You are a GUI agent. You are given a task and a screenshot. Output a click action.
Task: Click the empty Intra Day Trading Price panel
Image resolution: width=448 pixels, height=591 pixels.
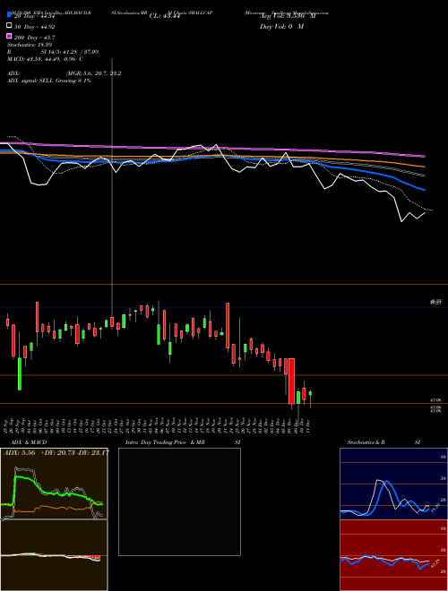coord(179,501)
